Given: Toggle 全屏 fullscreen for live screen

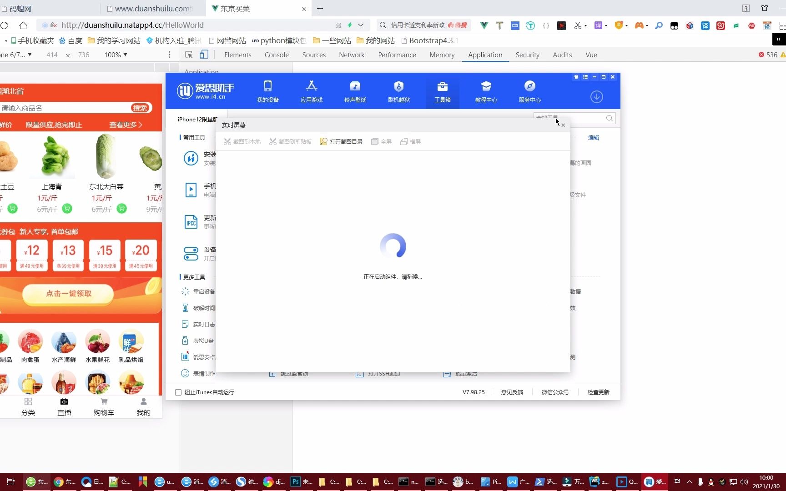Looking at the screenshot, I should pyautogui.click(x=382, y=141).
